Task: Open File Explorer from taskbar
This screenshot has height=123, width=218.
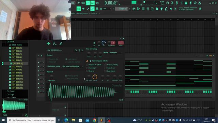Action: [73, 120]
